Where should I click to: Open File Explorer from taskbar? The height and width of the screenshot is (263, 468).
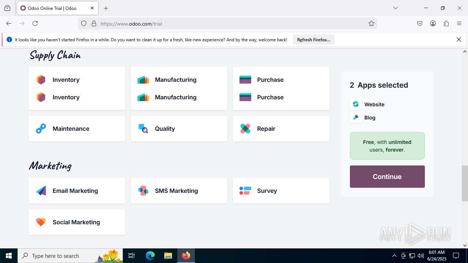click(168, 256)
